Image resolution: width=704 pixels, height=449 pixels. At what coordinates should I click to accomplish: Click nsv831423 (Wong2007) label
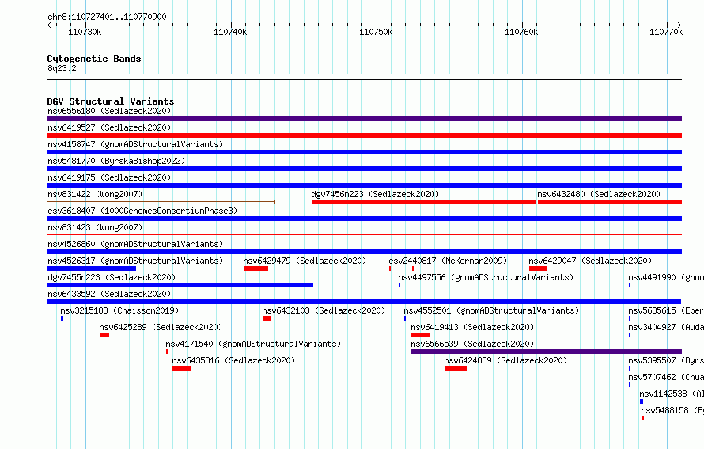tap(95, 227)
